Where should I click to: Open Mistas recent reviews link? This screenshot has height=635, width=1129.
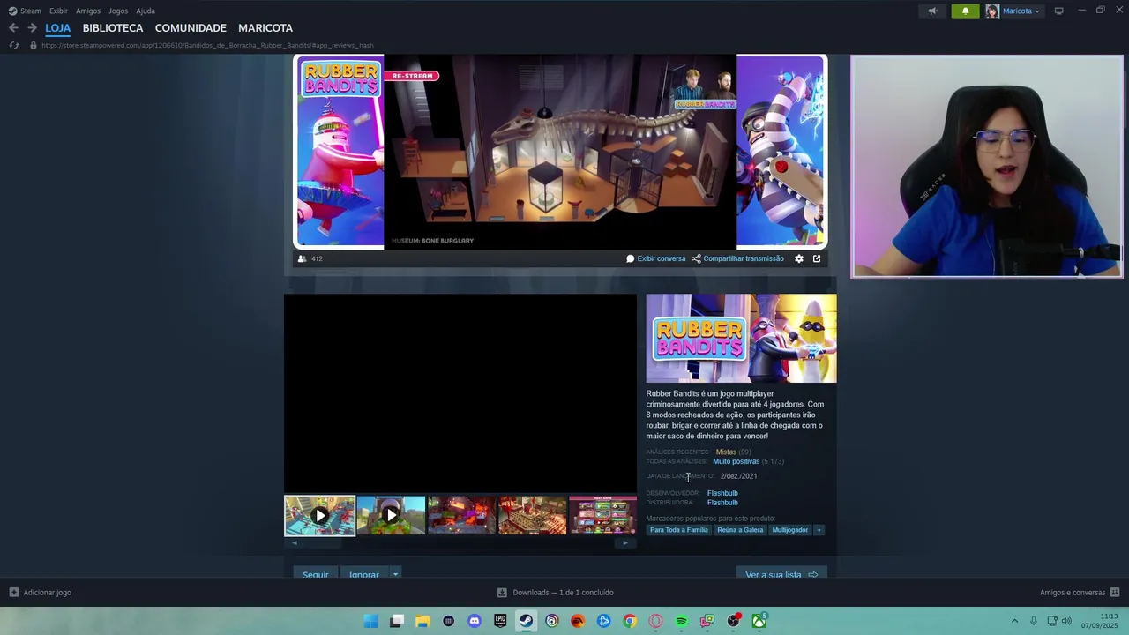[726, 452]
